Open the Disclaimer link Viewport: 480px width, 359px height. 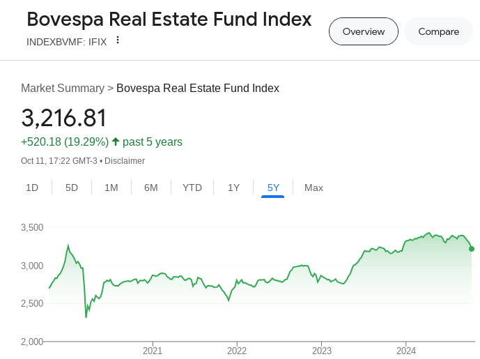click(x=125, y=161)
